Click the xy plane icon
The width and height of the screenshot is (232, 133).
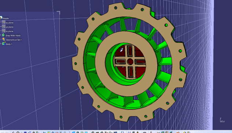(4, 22)
